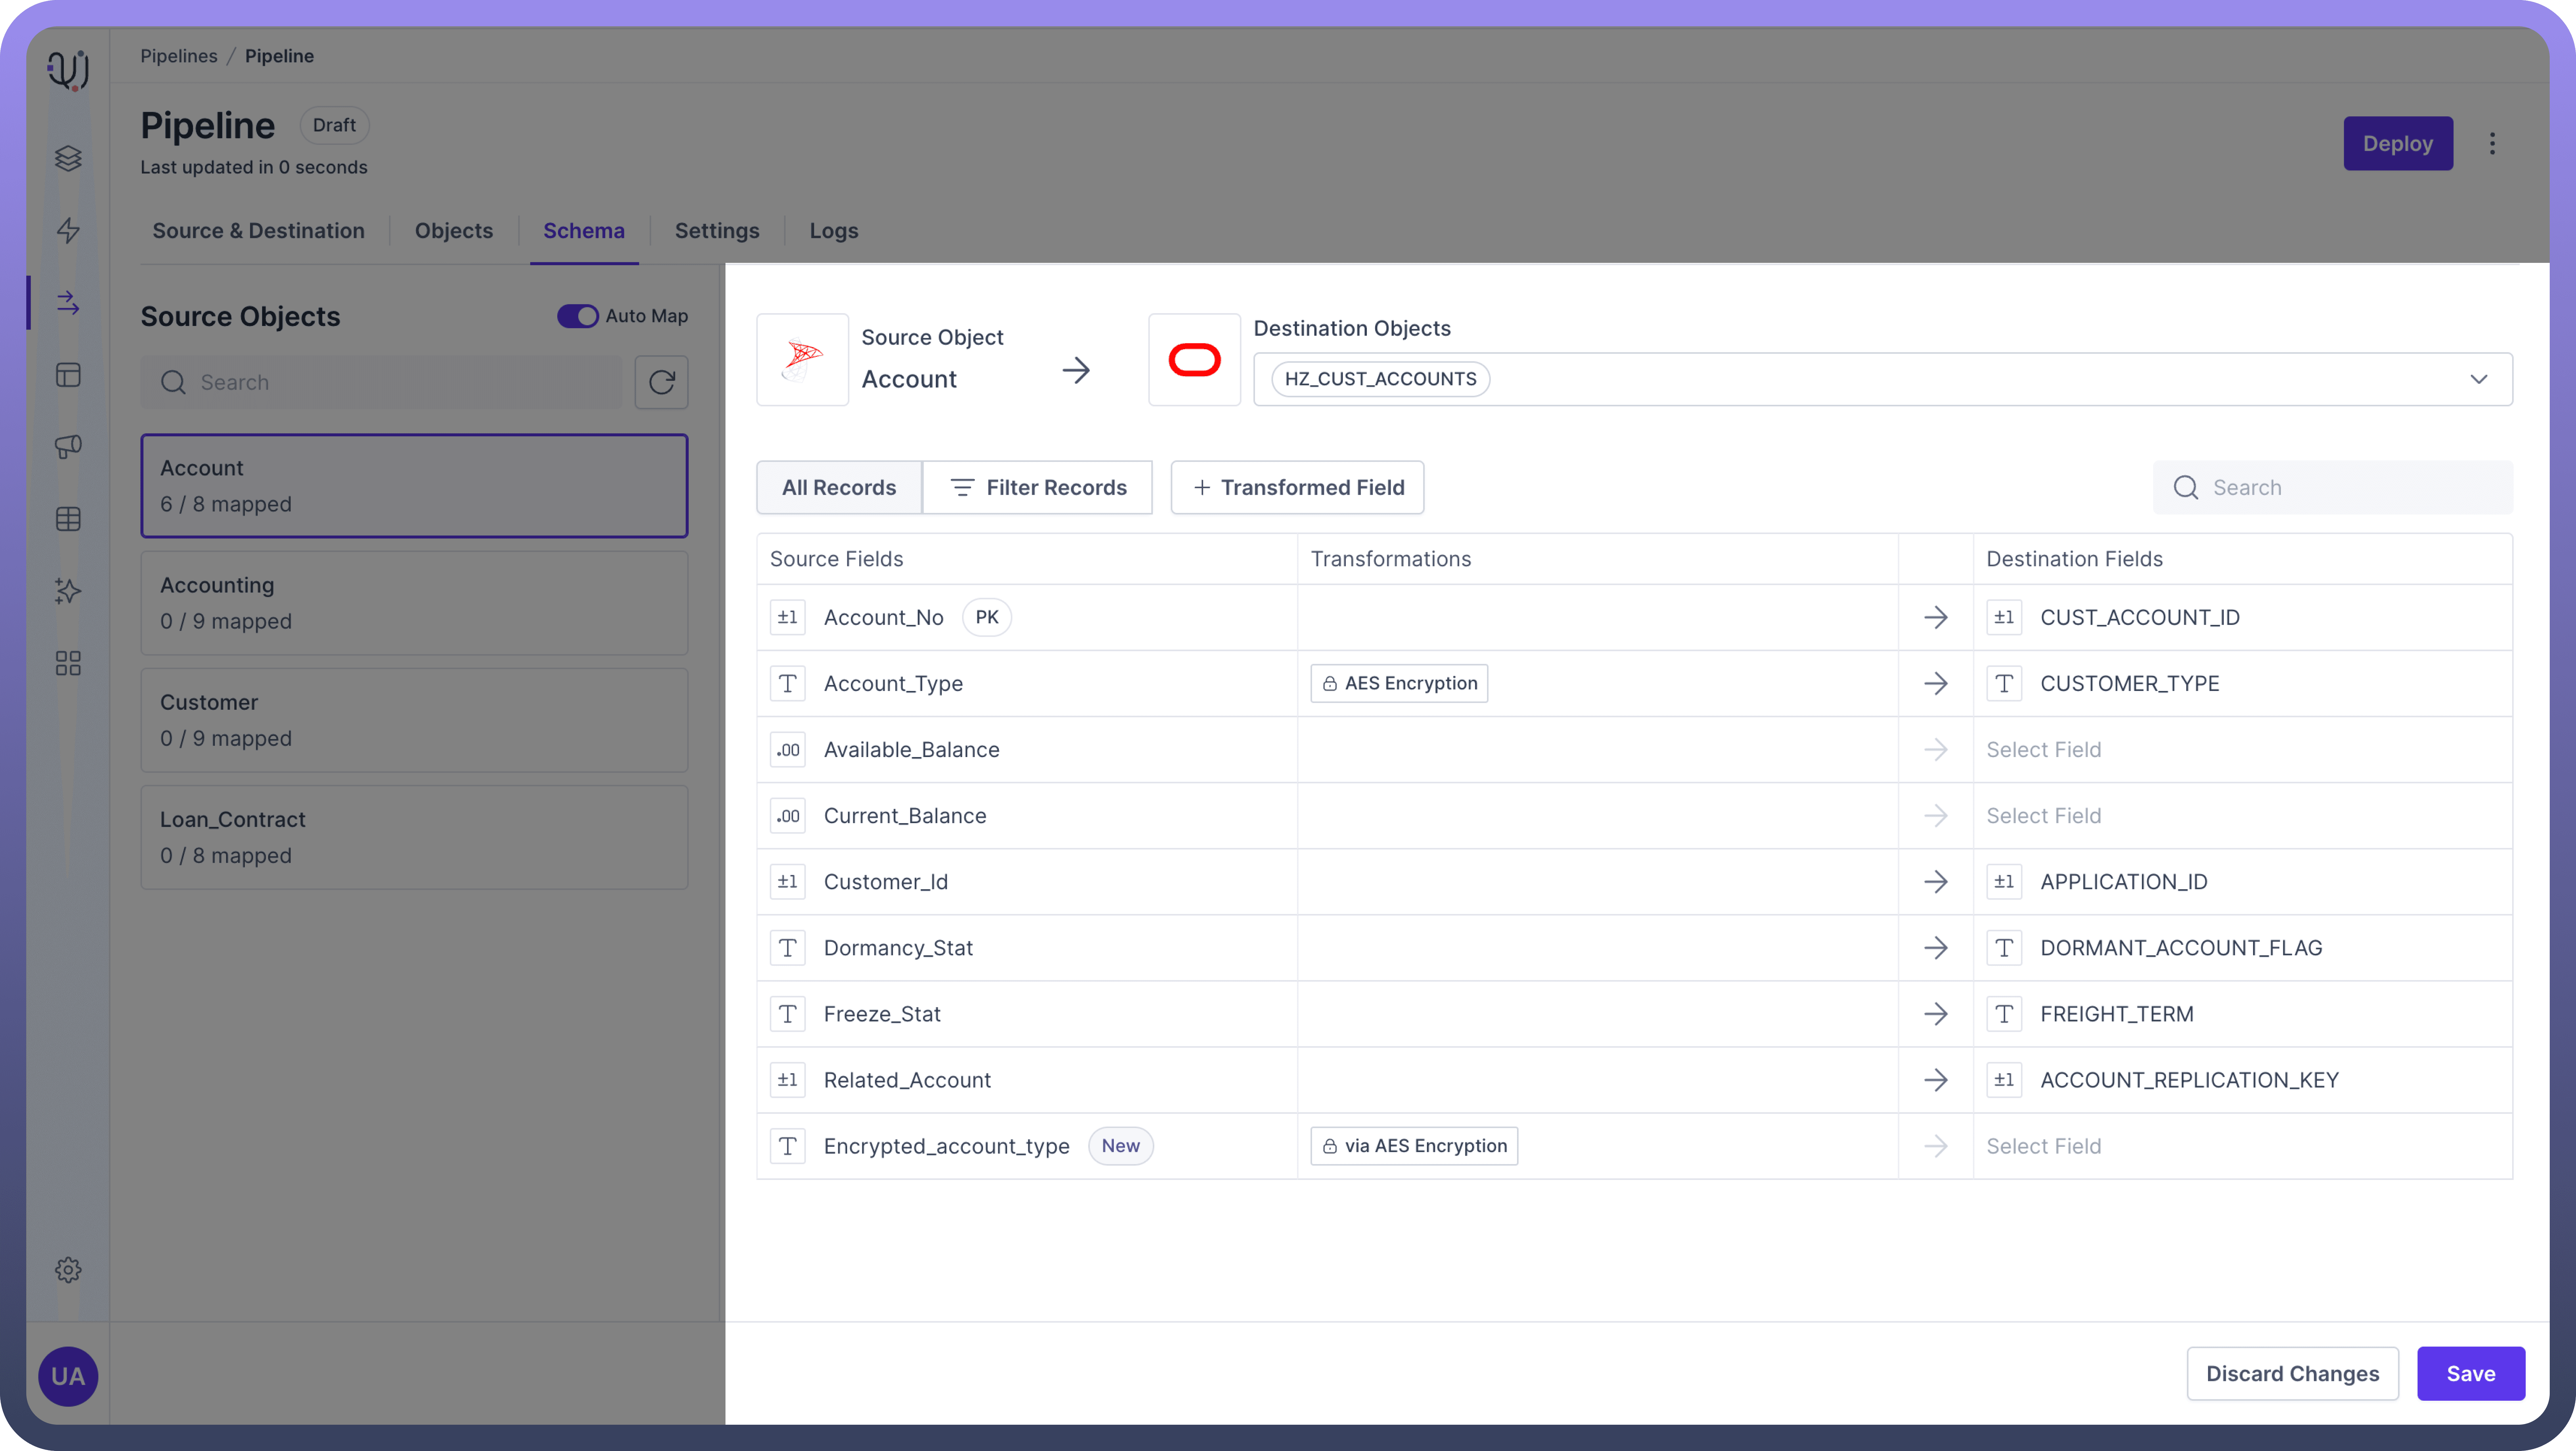Viewport: 2576px width, 1451px height.
Task: Click the grid apps sidebar icon
Action: 68,663
